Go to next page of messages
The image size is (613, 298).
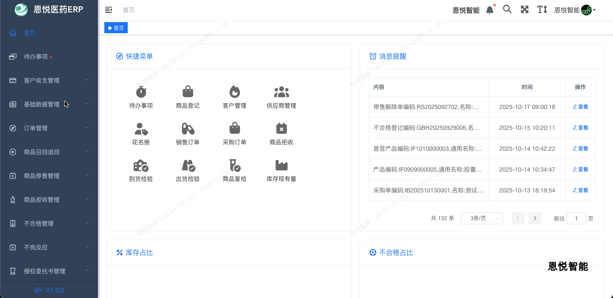(535, 218)
